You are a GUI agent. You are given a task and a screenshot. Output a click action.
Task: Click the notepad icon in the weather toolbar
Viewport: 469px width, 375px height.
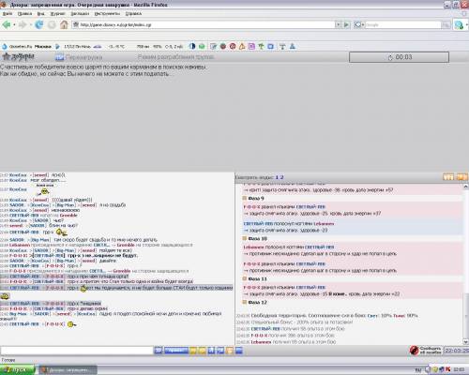[213, 47]
